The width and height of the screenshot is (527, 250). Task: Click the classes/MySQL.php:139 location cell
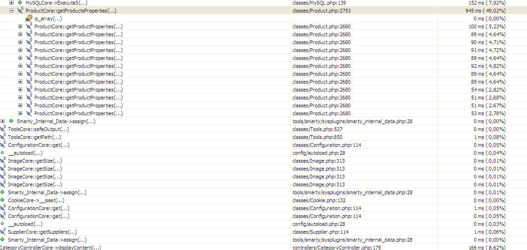coord(319,3)
